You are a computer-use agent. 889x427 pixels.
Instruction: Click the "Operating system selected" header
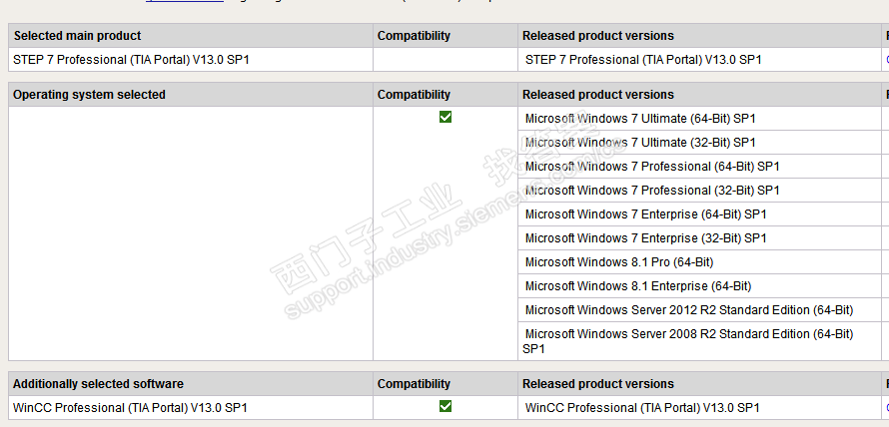tap(89, 95)
